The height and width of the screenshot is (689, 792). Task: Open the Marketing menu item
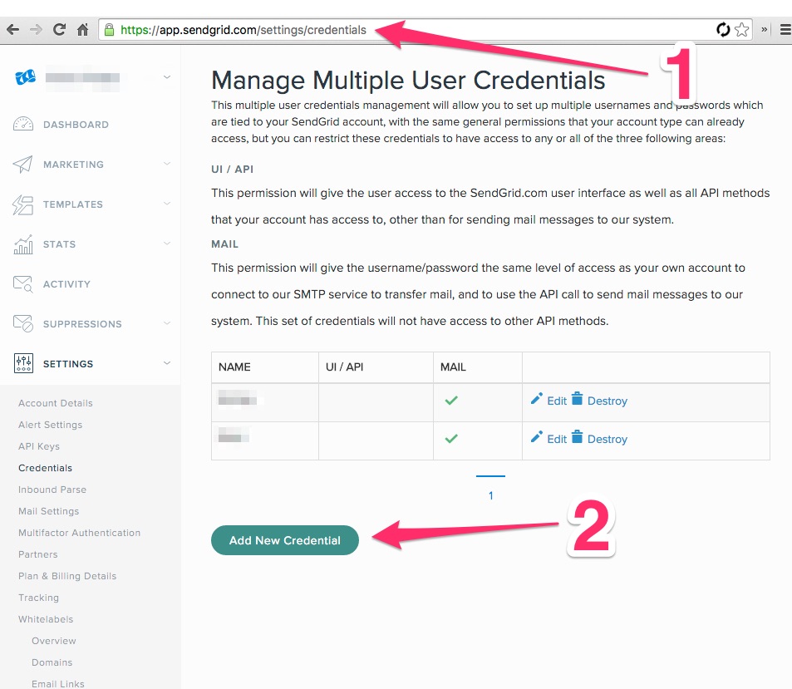click(73, 165)
